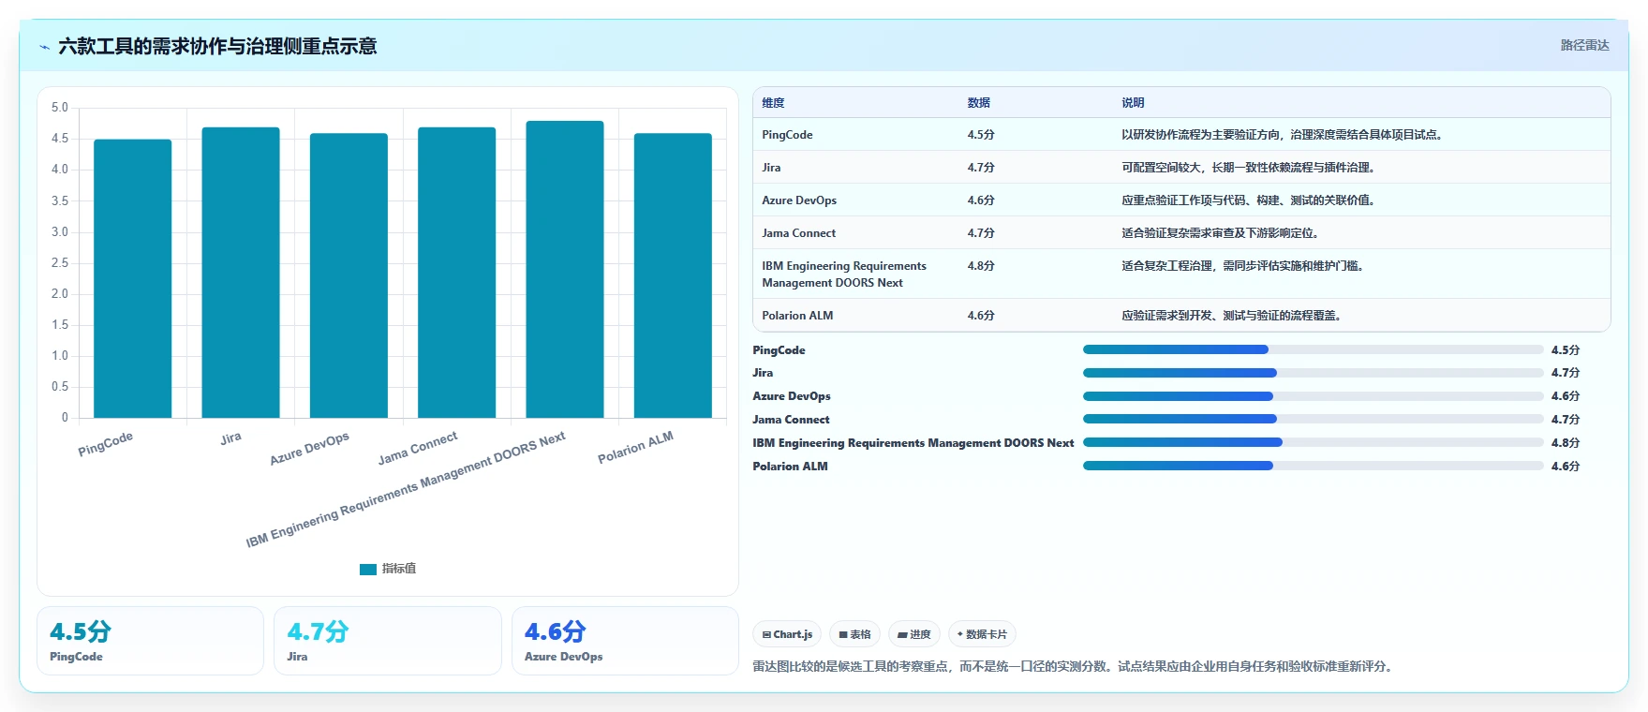This screenshot has height=712, width=1648.
Task: Click the Chart.js tag chip
Action: 787,634
